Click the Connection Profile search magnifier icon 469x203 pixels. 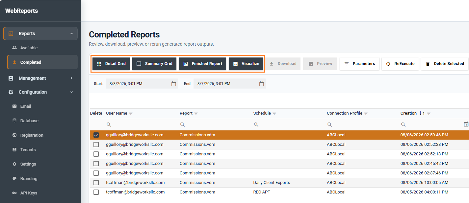click(x=330, y=124)
